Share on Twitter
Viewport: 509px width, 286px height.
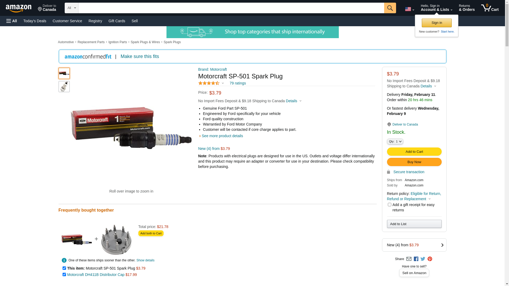(423, 259)
